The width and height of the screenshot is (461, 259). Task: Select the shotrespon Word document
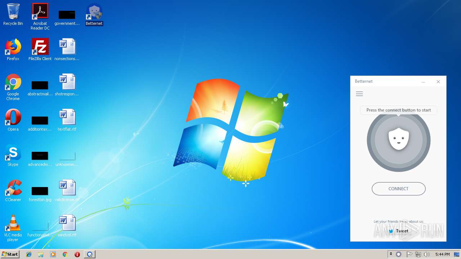click(x=67, y=85)
